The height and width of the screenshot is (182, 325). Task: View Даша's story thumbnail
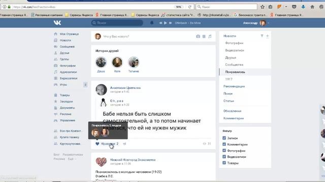[x=101, y=62]
